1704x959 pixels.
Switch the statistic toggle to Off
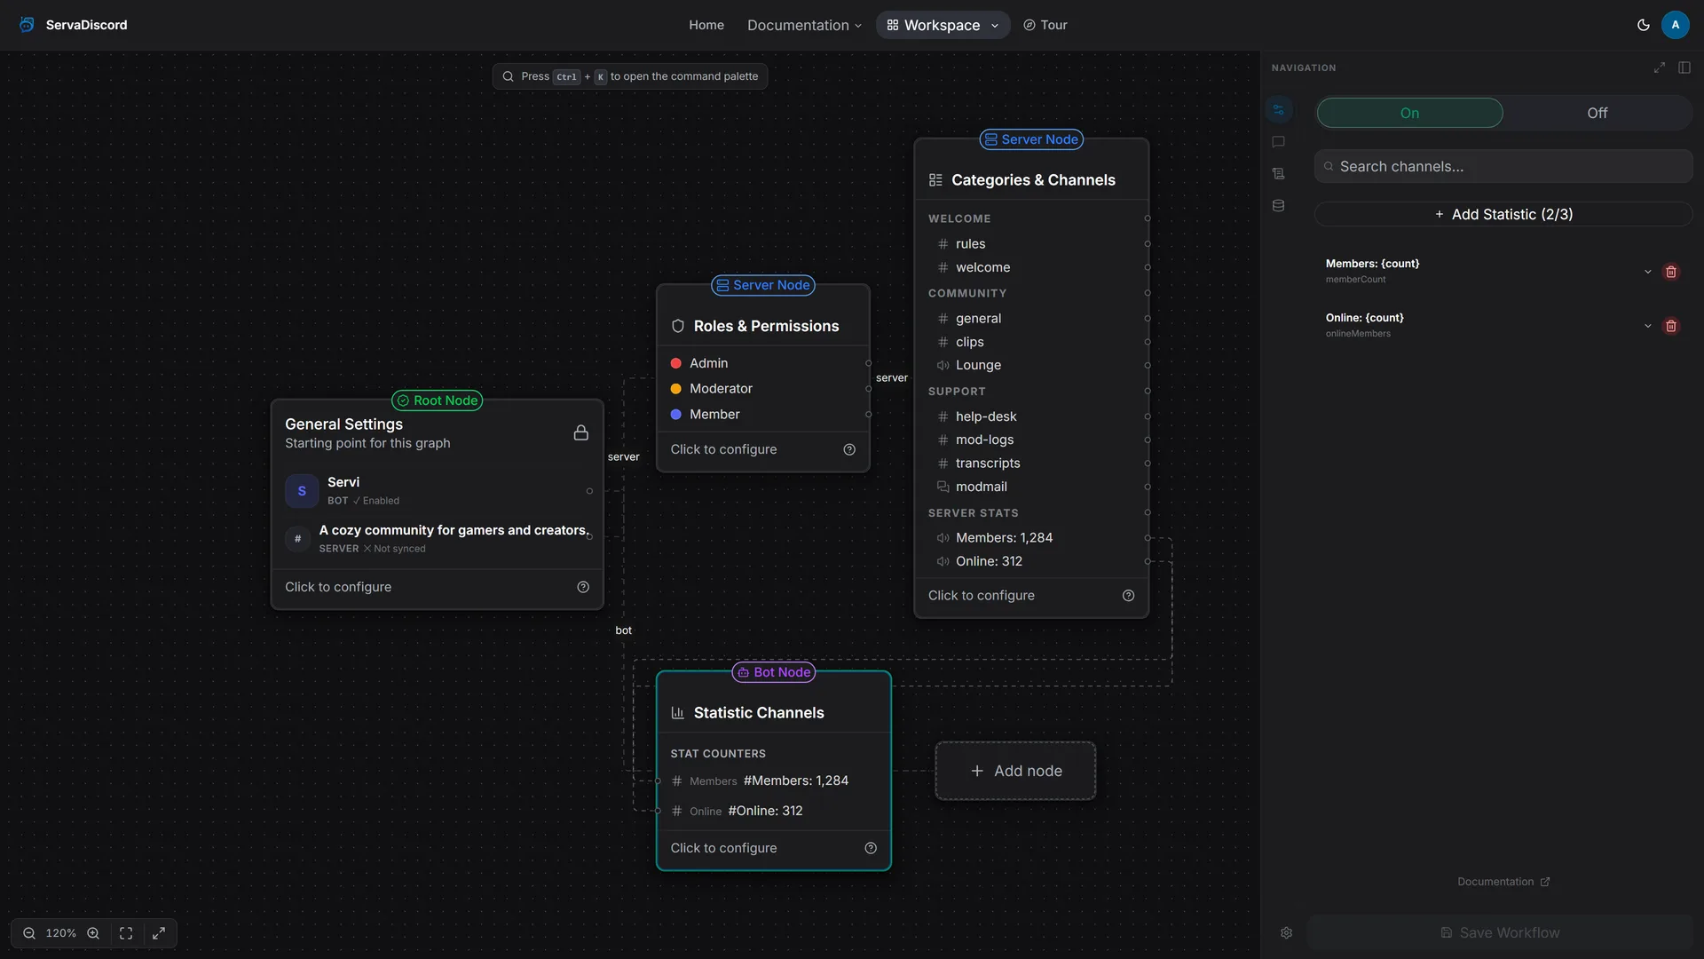click(x=1597, y=113)
